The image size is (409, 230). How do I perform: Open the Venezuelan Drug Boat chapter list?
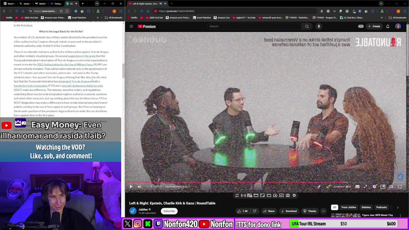tap(177, 187)
